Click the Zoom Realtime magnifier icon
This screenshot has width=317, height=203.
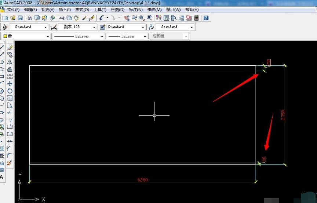pos(134,18)
